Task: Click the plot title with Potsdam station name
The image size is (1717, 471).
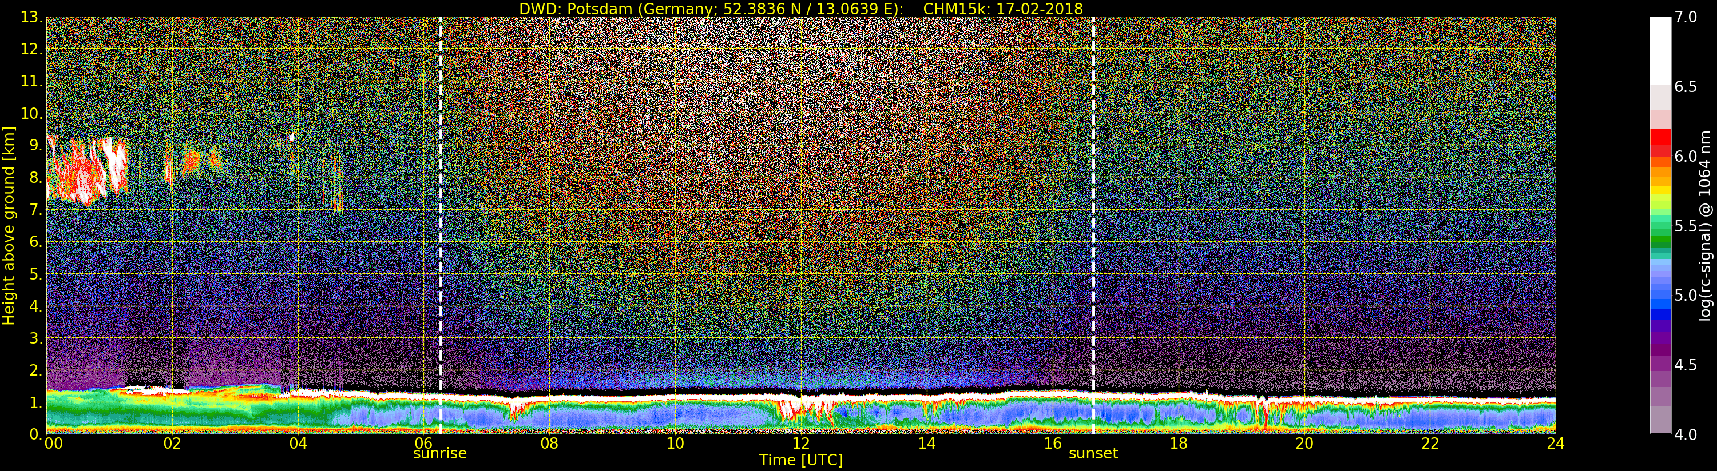Action: pyautogui.click(x=800, y=9)
